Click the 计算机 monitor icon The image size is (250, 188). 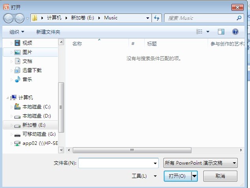click(x=13, y=97)
